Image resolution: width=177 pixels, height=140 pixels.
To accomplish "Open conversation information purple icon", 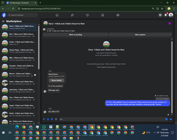I will click(x=170, y=24).
